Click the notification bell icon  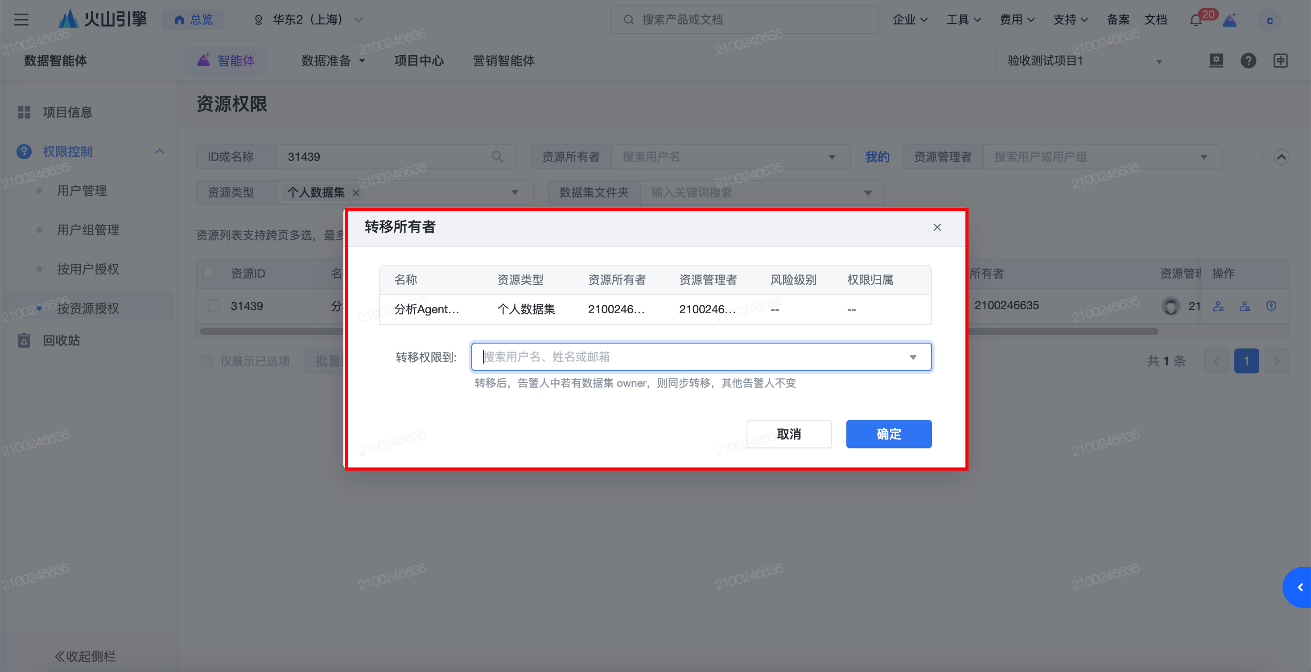pos(1196,20)
